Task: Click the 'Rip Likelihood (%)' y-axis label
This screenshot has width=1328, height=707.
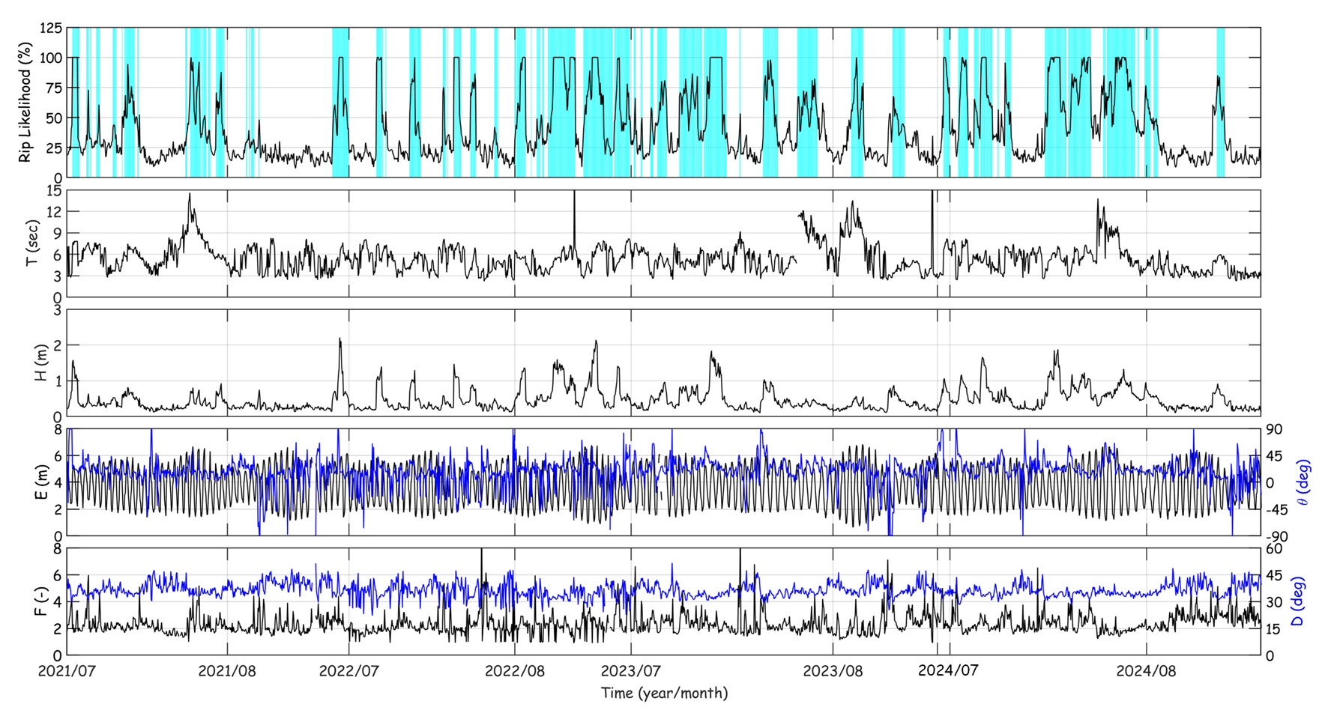Action: tap(25, 103)
